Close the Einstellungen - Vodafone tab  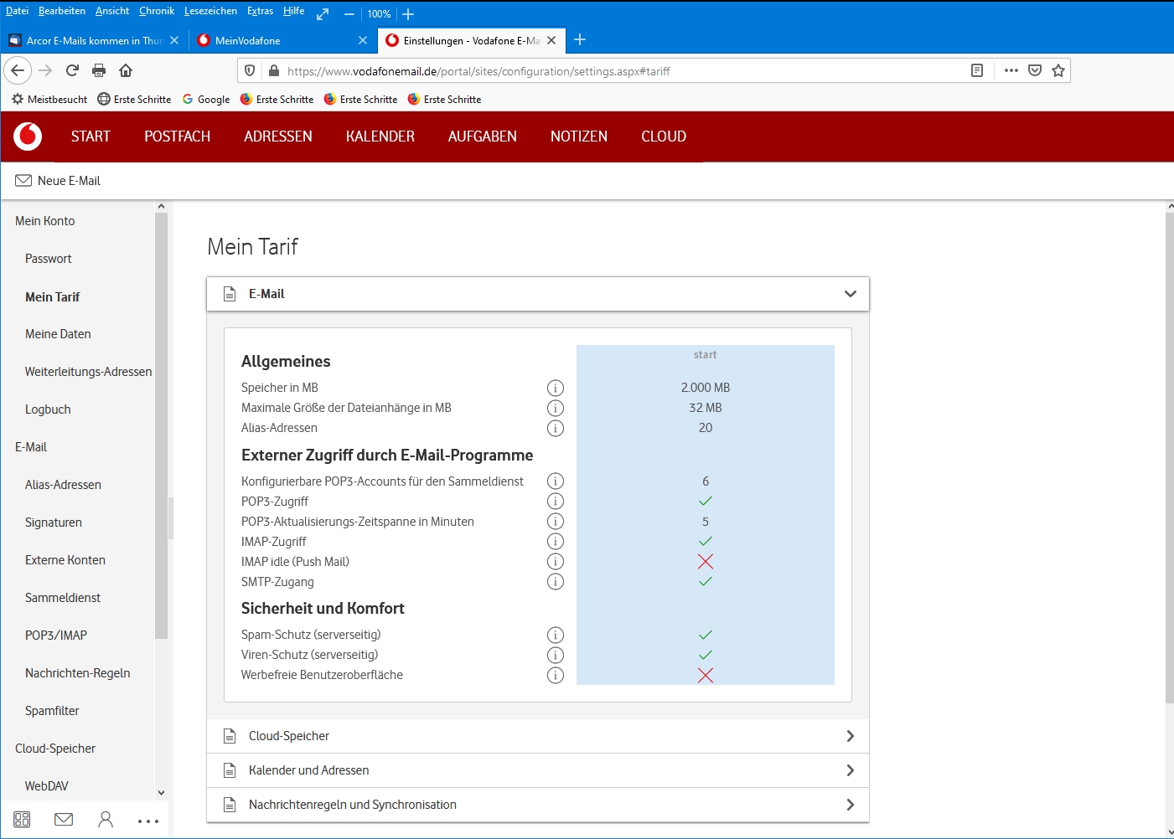[x=551, y=40]
